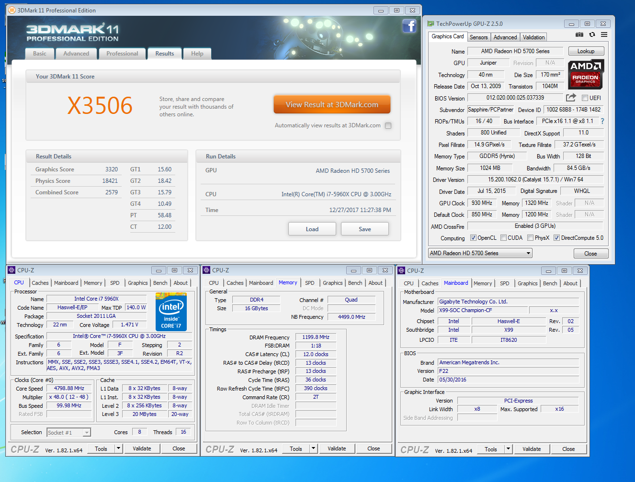
Task: Open About tab in CPU-Z Memory window
Action: [375, 283]
